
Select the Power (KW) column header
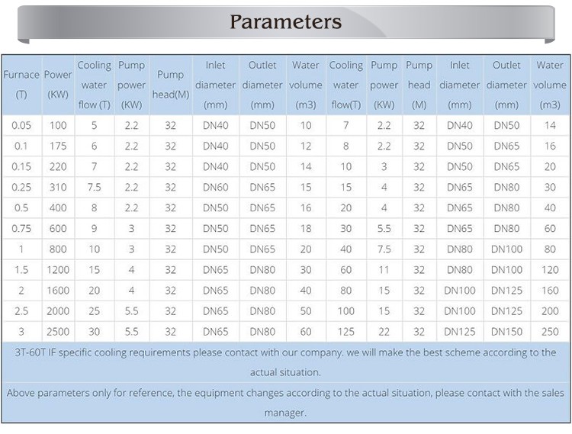click(x=58, y=85)
